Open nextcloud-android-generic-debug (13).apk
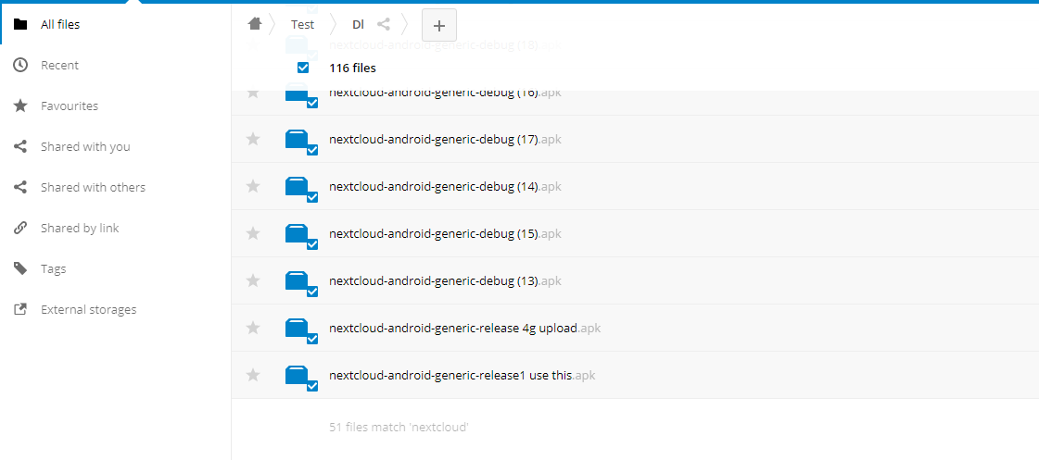Image resolution: width=1039 pixels, height=460 pixels. 445,281
